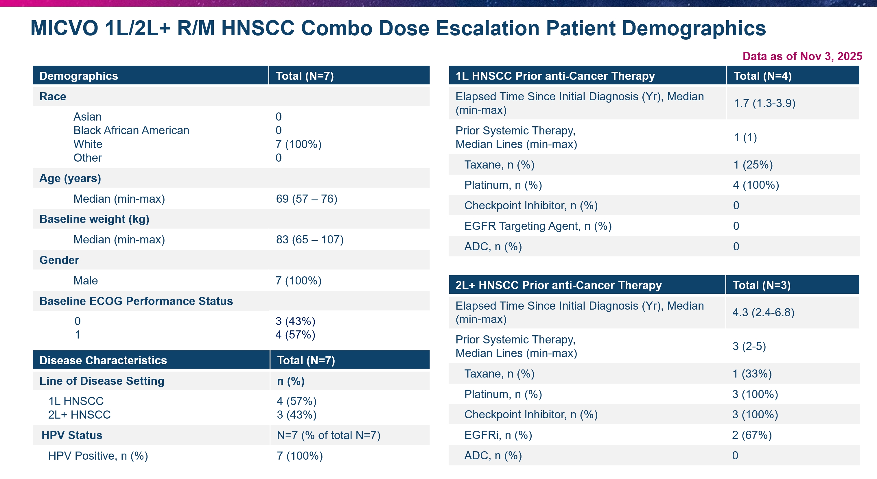Click the Race section row label
Screen dimensions: 877x479
pyautogui.click(x=53, y=97)
